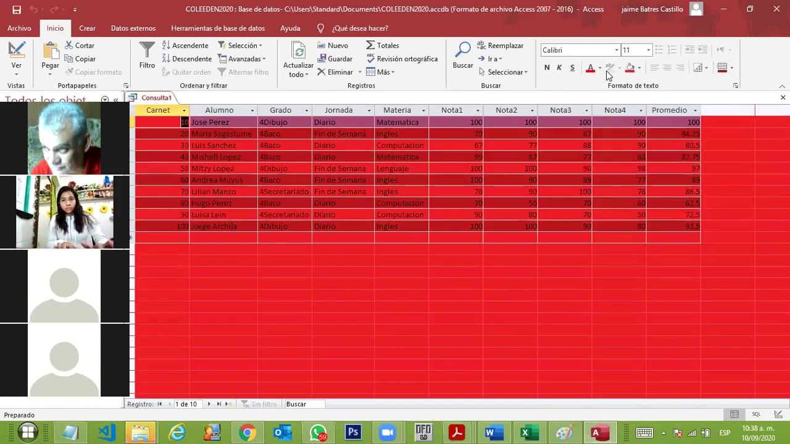Open the Buscar magnifier tool

(x=463, y=55)
